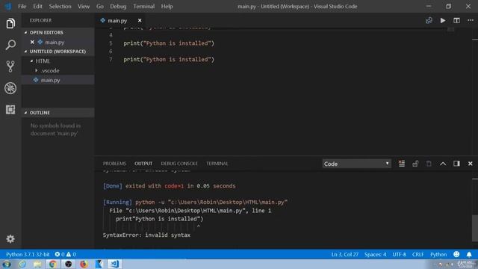Open the Terminal menu

pos(143,7)
